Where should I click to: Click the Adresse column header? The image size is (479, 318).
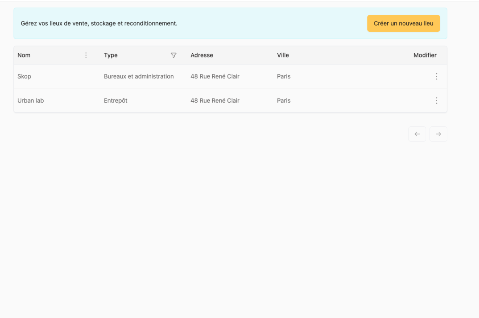(202, 55)
